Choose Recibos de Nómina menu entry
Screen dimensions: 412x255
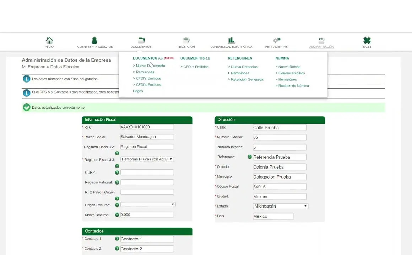point(293,86)
